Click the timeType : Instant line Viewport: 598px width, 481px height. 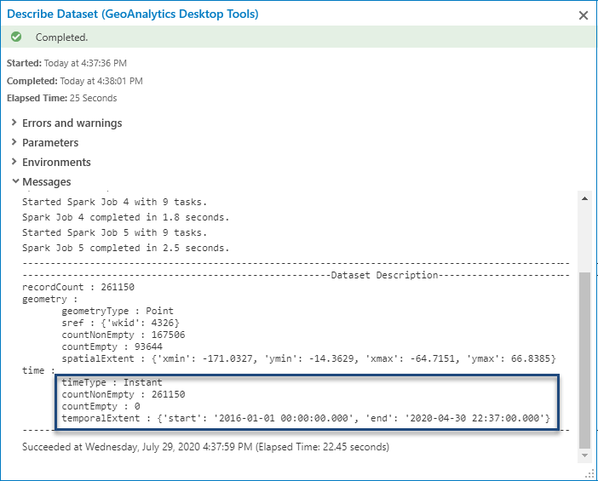[112, 382]
